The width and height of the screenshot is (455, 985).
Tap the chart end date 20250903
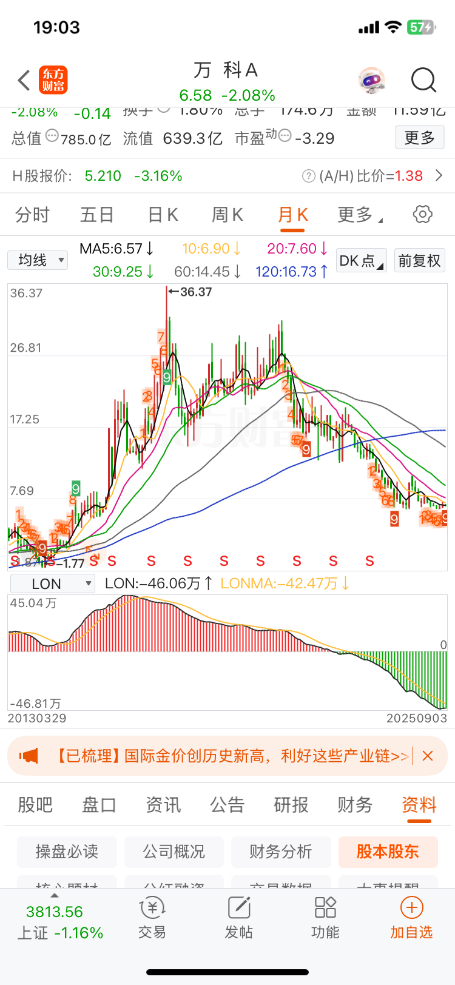tap(417, 718)
